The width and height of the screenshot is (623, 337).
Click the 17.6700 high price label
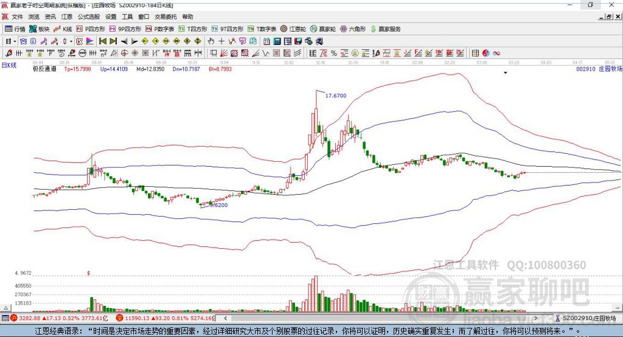[336, 96]
